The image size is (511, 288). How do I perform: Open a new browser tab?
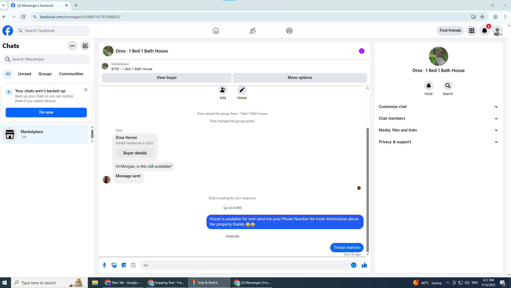tap(76, 5)
